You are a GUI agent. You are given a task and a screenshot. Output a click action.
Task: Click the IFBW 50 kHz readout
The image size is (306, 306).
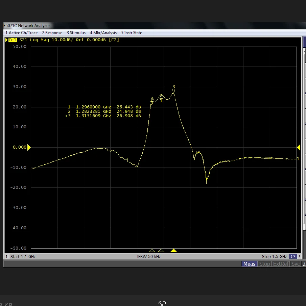point(149,256)
